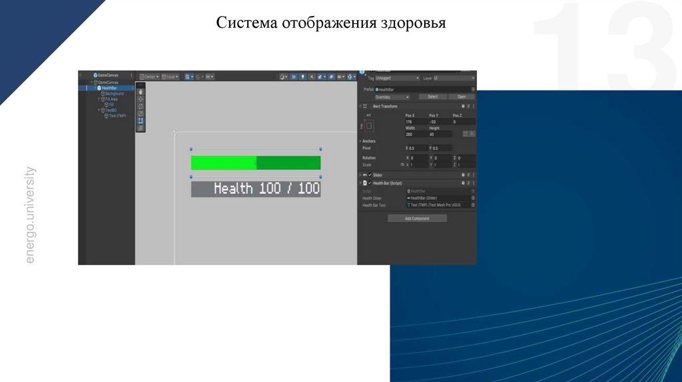Click the prefab Open button
The height and width of the screenshot is (382, 682).
click(462, 97)
